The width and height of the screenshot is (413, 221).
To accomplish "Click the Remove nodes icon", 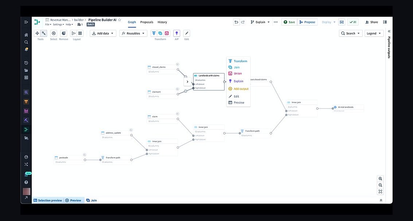I will (63, 33).
